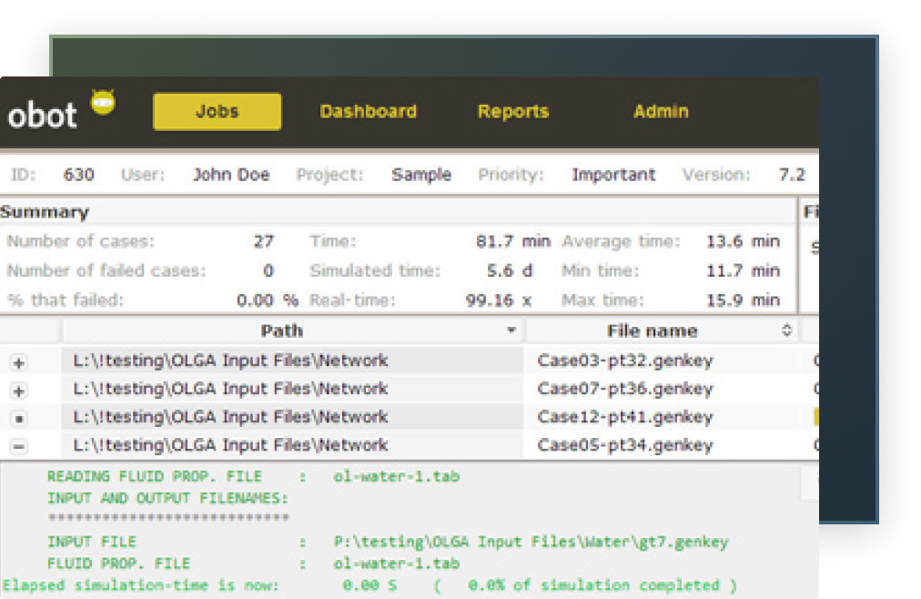The height and width of the screenshot is (599, 921).
Task: Open the Jobs tab
Action: [x=217, y=112]
